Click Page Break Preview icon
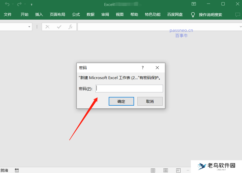The height and width of the screenshot is (173, 242). click(178, 170)
